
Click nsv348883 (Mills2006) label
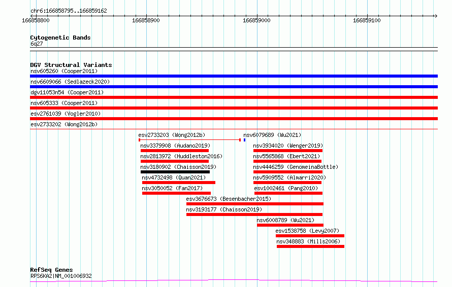pos(308,241)
